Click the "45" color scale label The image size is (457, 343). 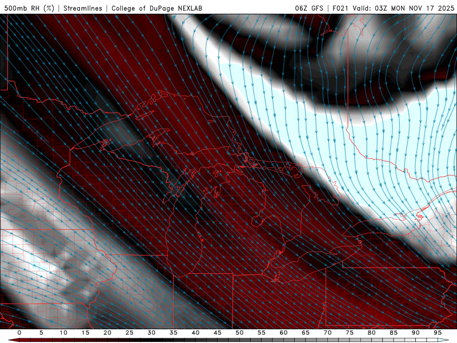[x=218, y=333]
